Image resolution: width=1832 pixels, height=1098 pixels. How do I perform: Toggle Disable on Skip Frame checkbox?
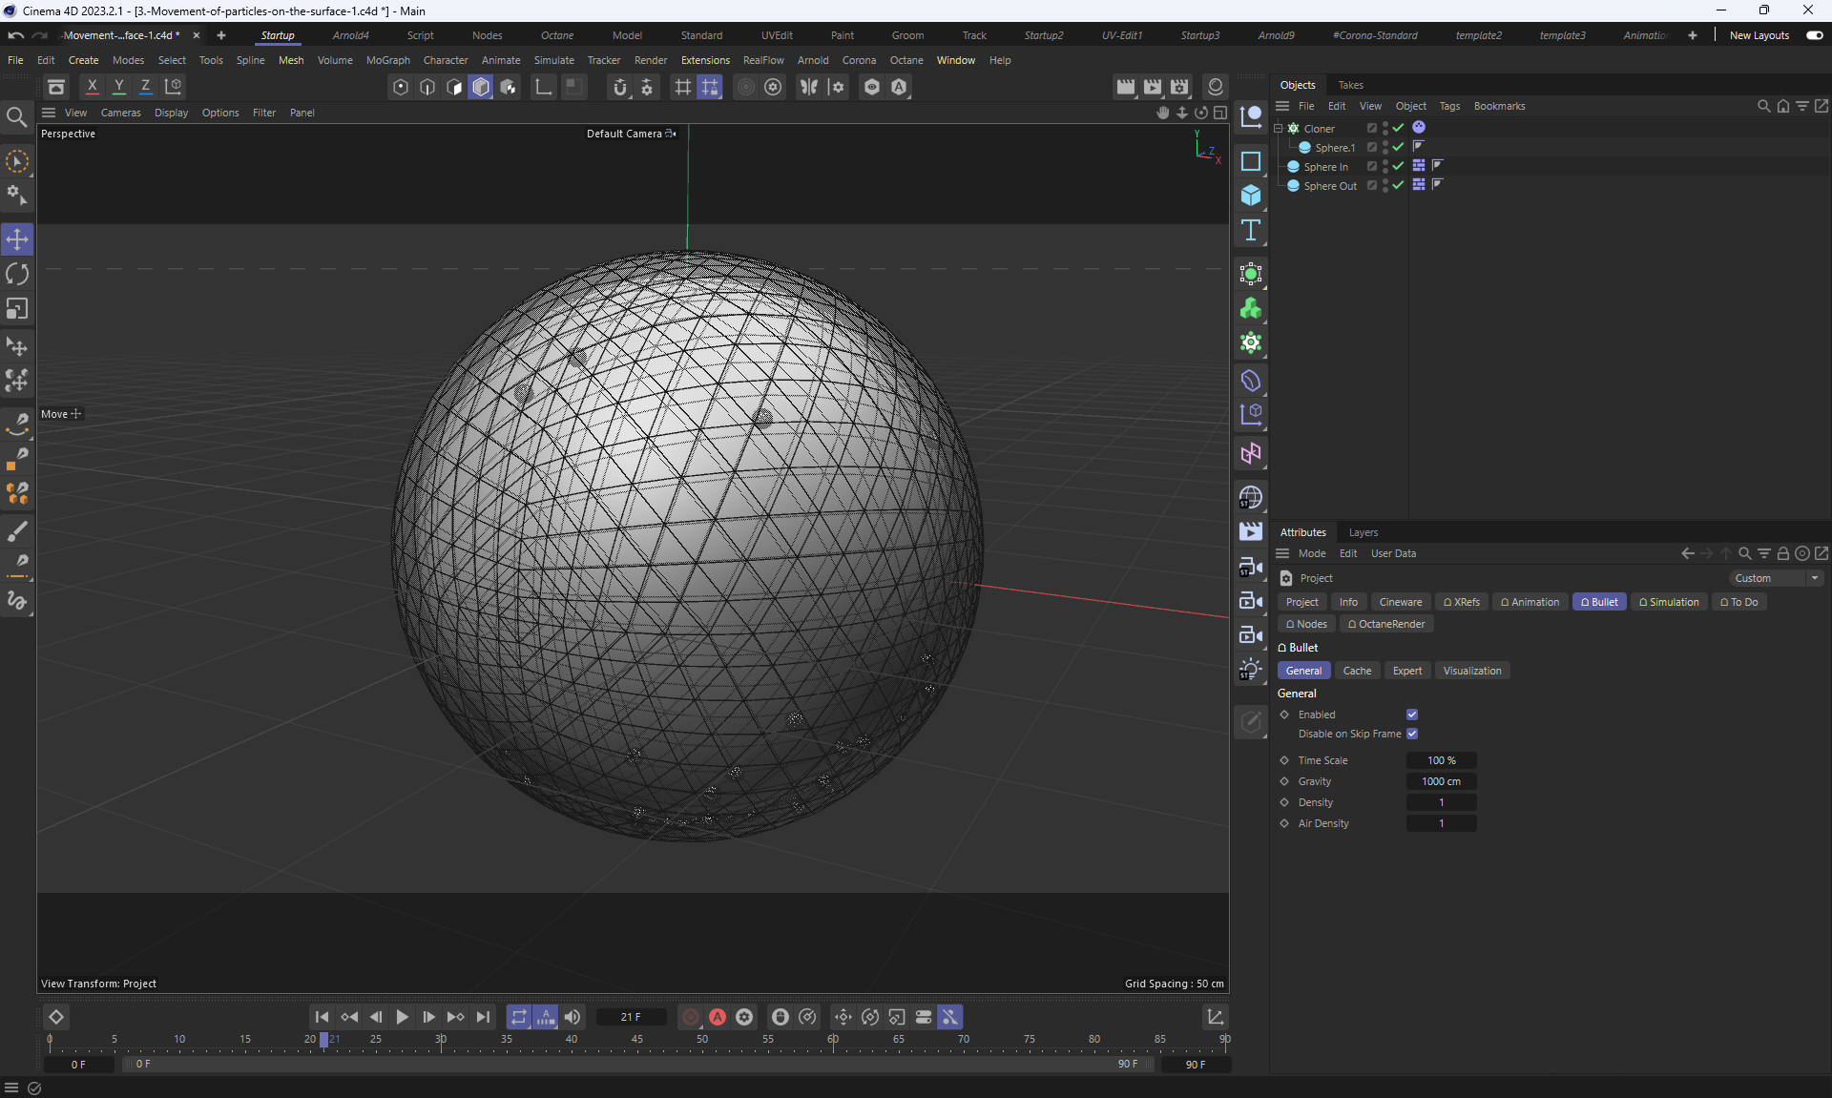[1412, 734]
